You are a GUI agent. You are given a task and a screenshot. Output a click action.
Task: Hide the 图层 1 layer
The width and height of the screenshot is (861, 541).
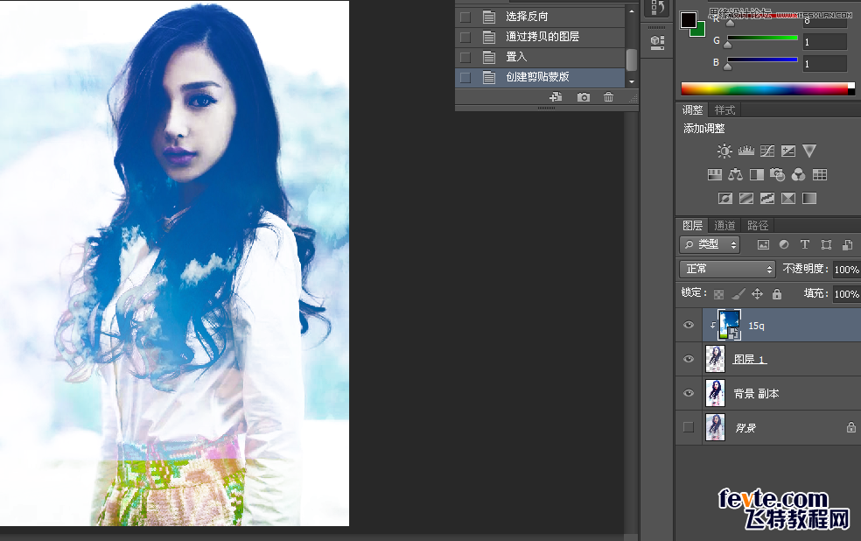click(x=689, y=359)
